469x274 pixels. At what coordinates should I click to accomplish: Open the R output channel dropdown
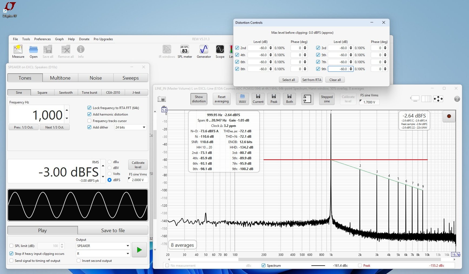click(103, 253)
